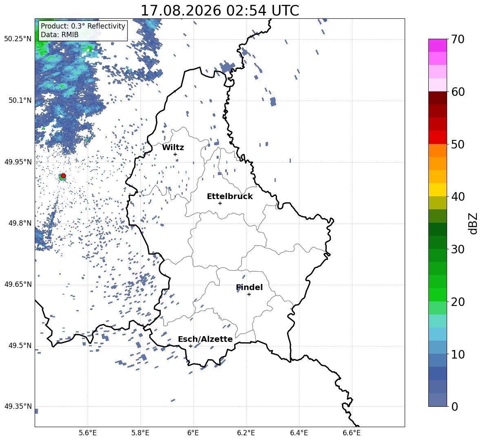The image size is (483, 441).
Task: Select the Ettelbruck city label
Action: pyautogui.click(x=230, y=197)
